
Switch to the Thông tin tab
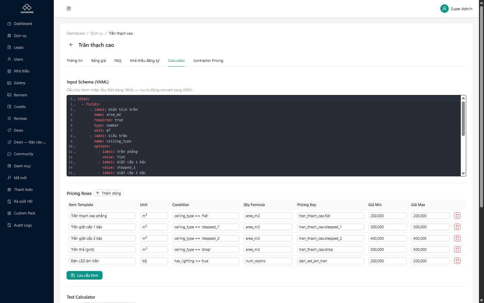[x=75, y=61]
